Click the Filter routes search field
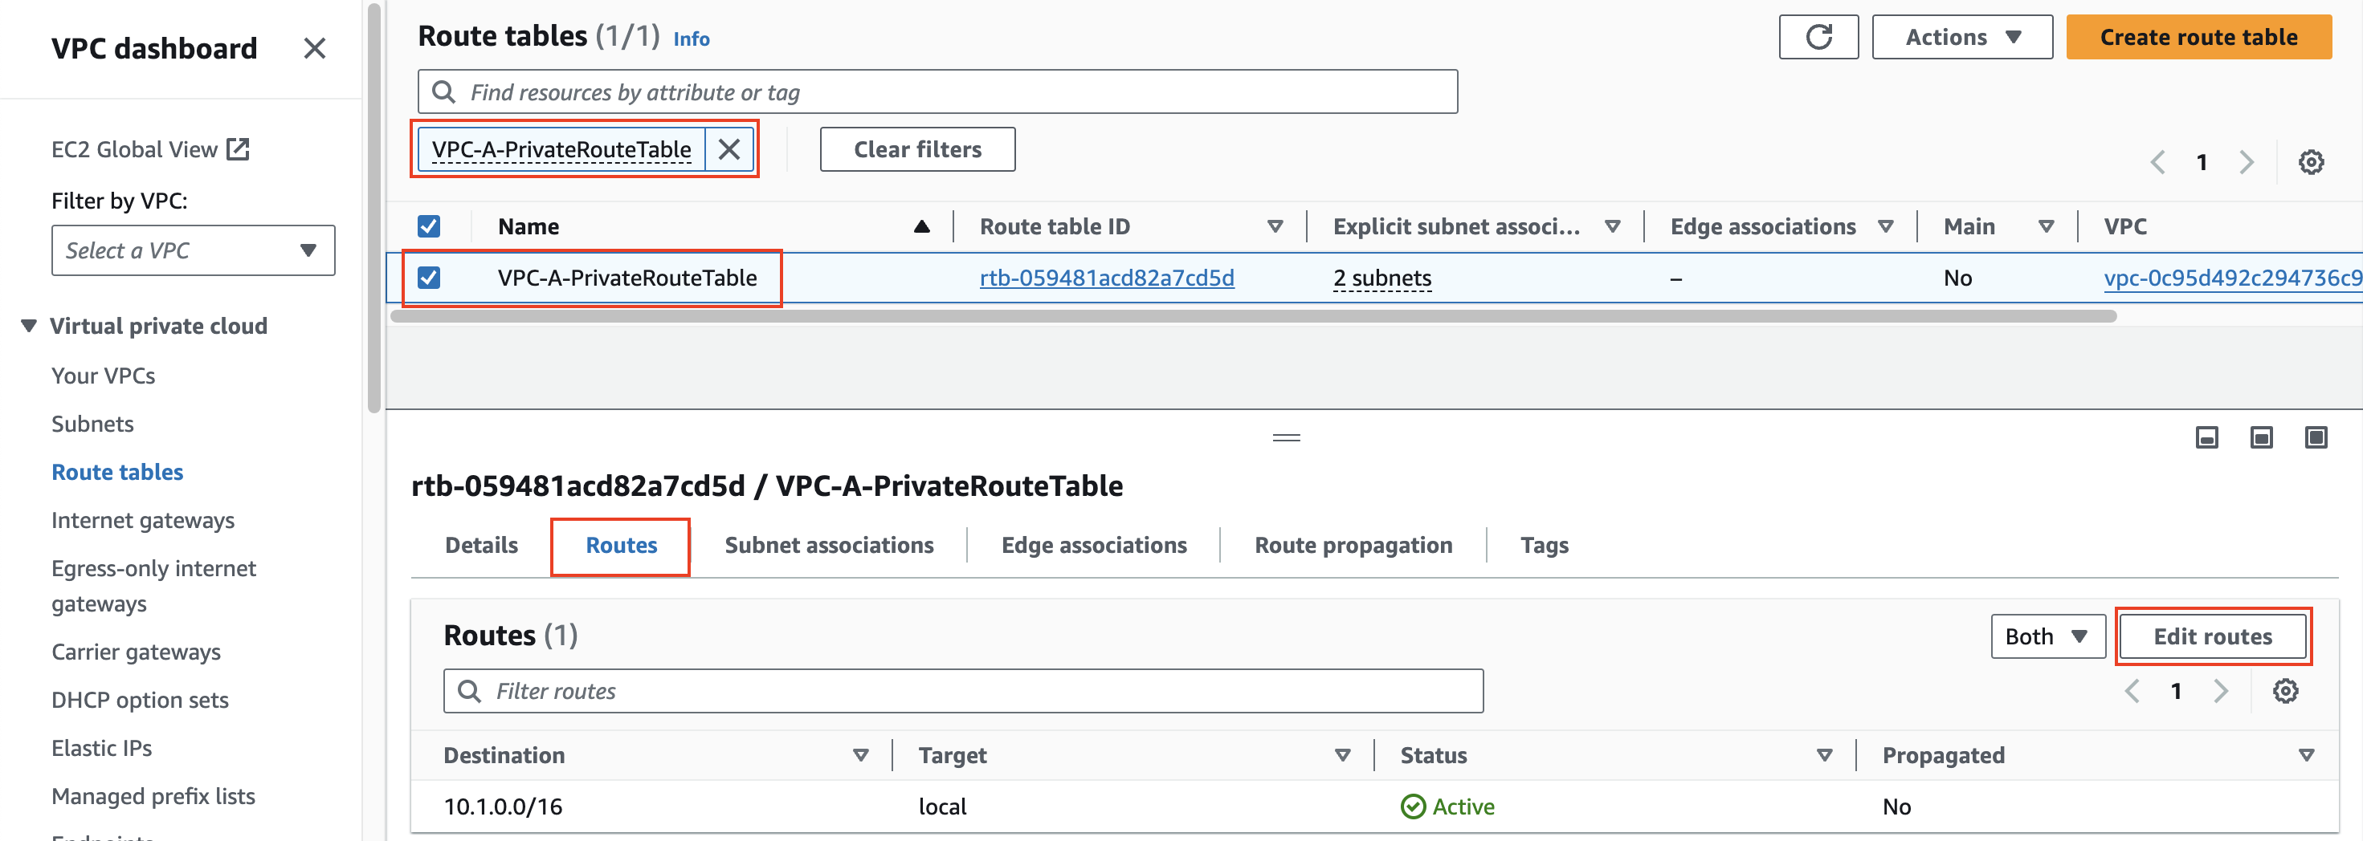 pyautogui.click(x=963, y=691)
